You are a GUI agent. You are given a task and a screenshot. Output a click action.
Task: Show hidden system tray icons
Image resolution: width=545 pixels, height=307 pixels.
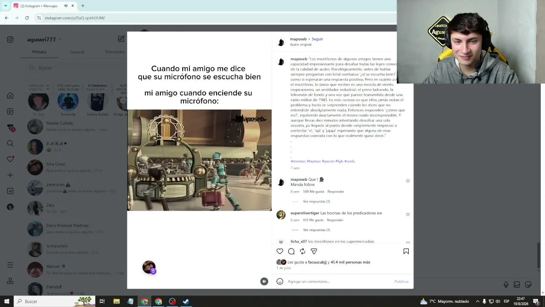(x=477, y=301)
